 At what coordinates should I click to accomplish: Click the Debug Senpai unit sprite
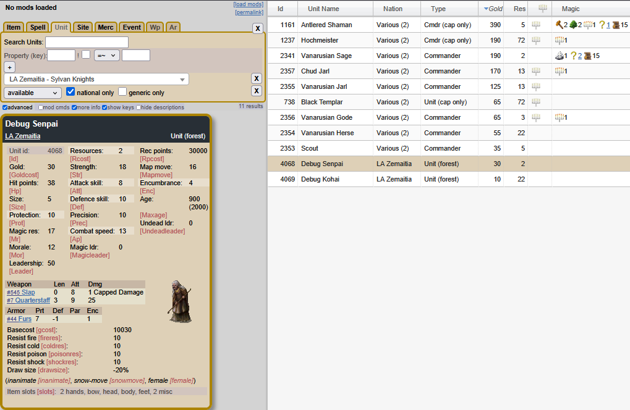pos(179,302)
